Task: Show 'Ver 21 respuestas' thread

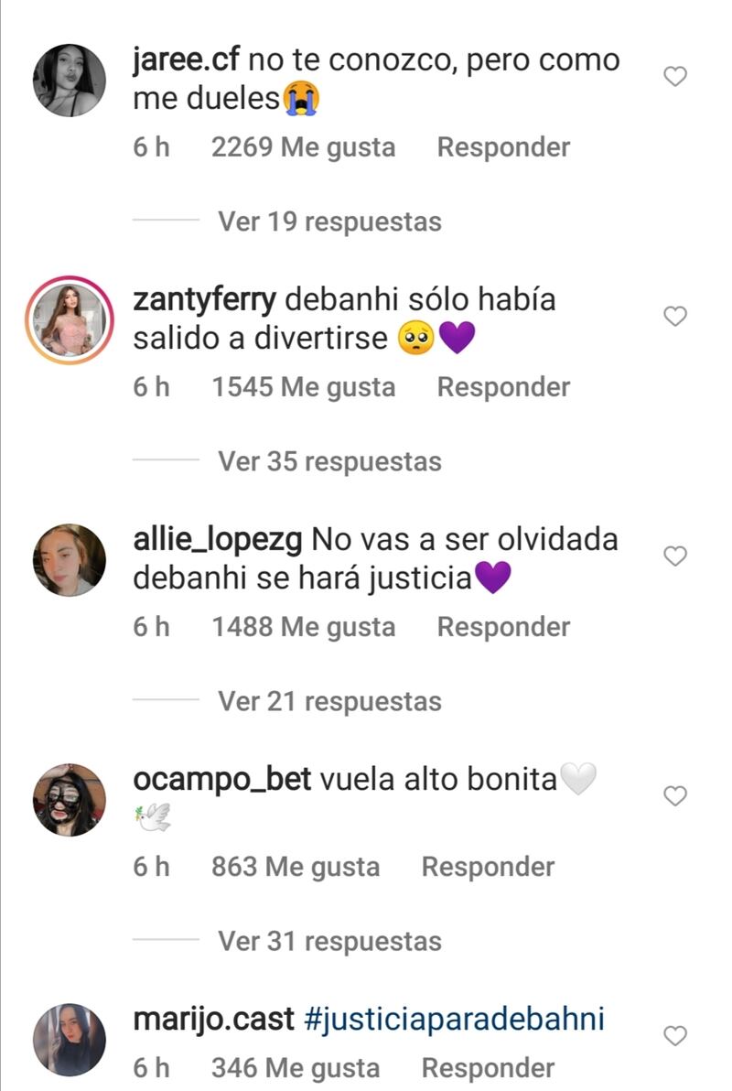Action: pyautogui.click(x=329, y=701)
